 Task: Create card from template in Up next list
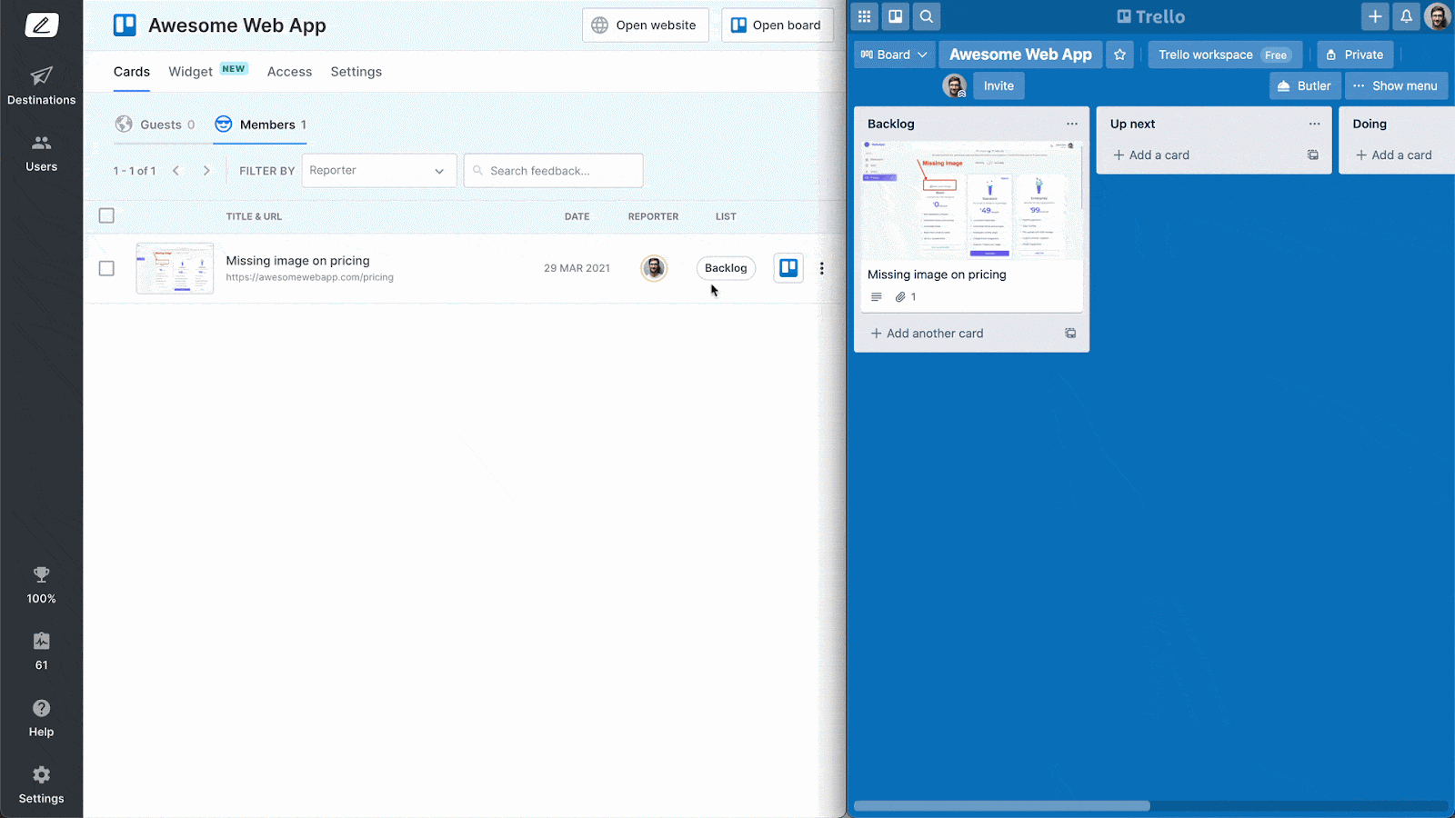tap(1313, 155)
